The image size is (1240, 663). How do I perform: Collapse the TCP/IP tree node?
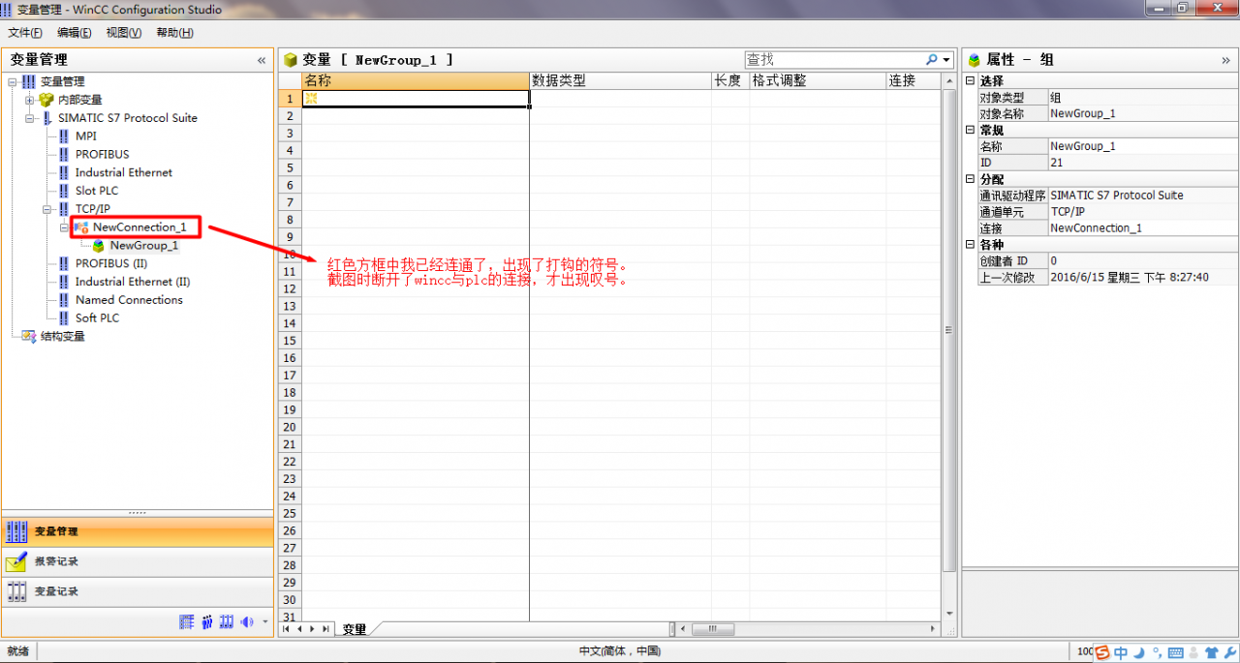coord(46,208)
